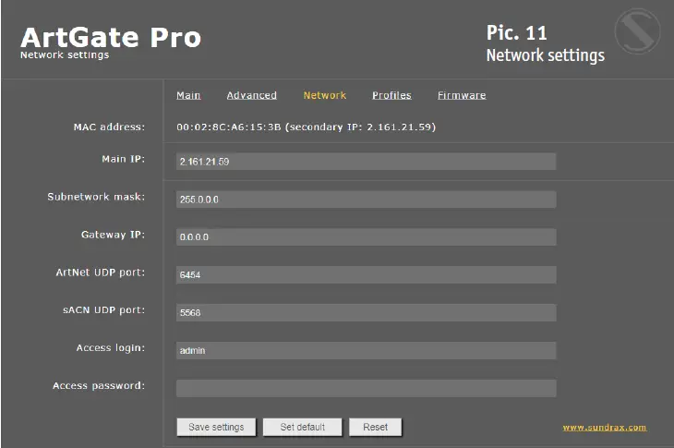Switch to the Advanced tab
The height and width of the screenshot is (448, 674).
point(251,95)
